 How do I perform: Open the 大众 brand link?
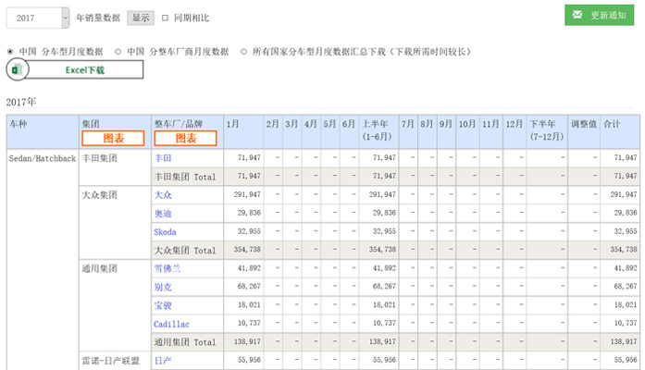coord(163,195)
